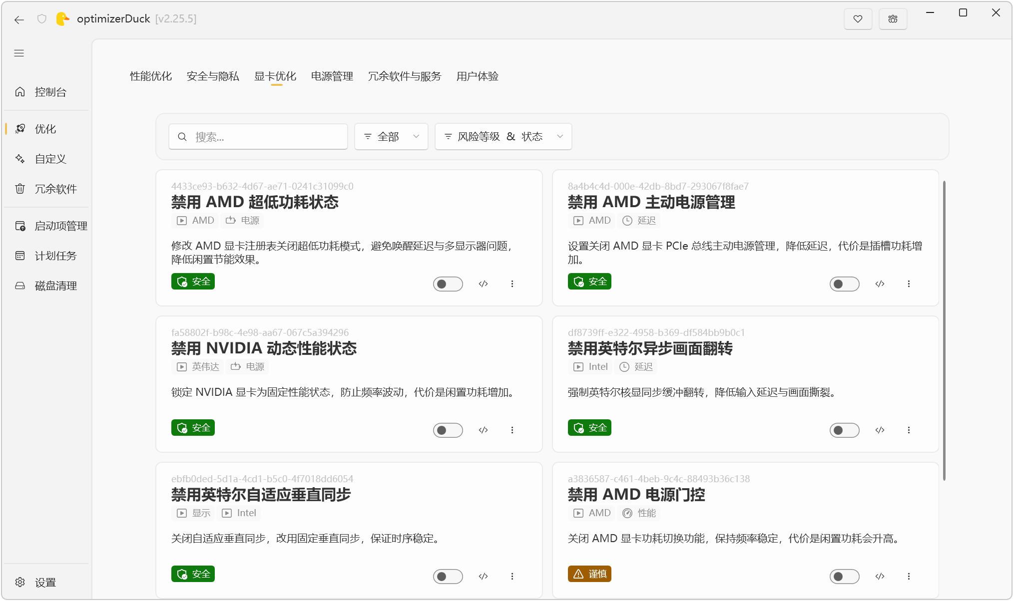Click 安全 badge on NVIDIA 动态性能状态 card
Image resolution: width=1013 pixels, height=601 pixels.
[x=193, y=428]
